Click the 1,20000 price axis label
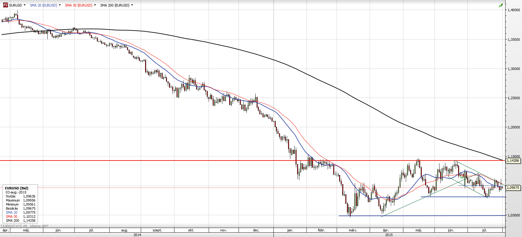The width and height of the screenshot is (522, 237). tap(514, 127)
